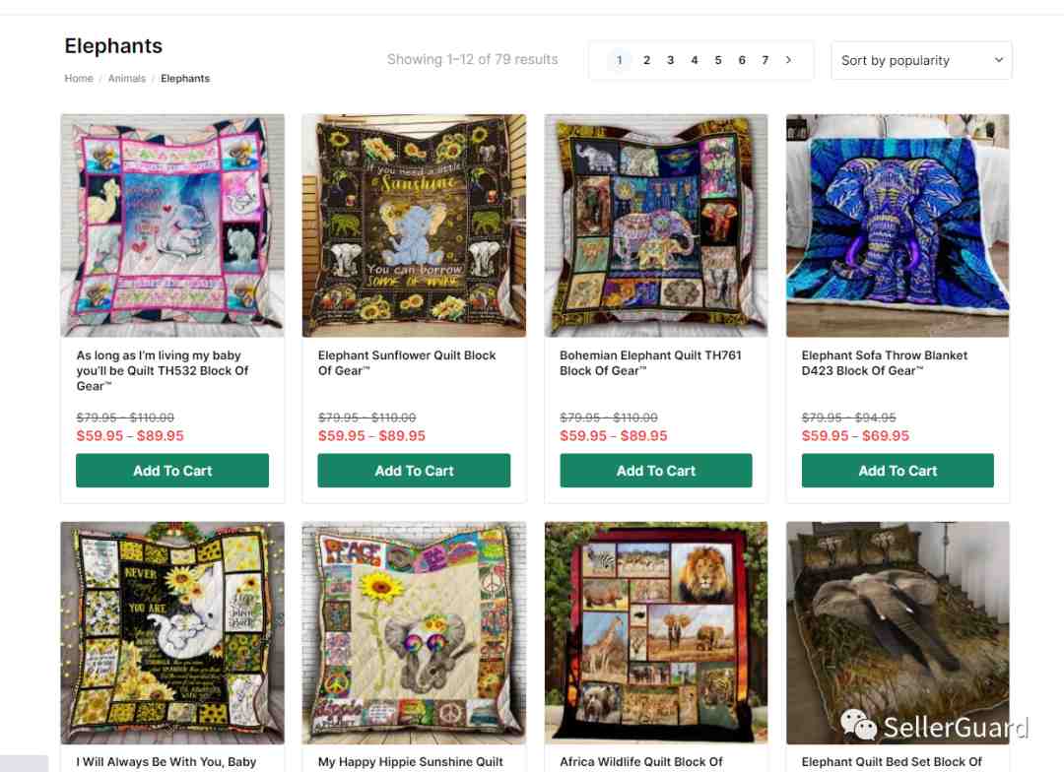Screen dimensions: 1064x772
Task: Open the blue elephant sofa throw blanket image
Action: [898, 225]
